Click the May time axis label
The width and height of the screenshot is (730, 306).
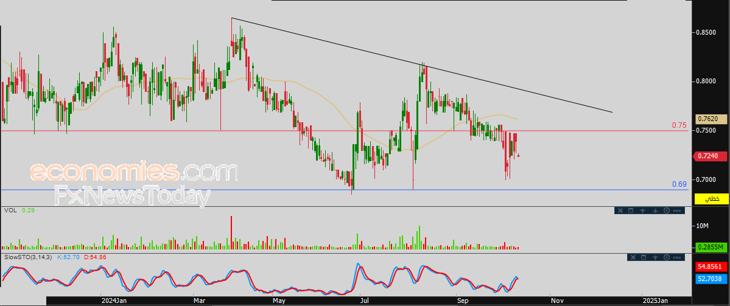279,301
